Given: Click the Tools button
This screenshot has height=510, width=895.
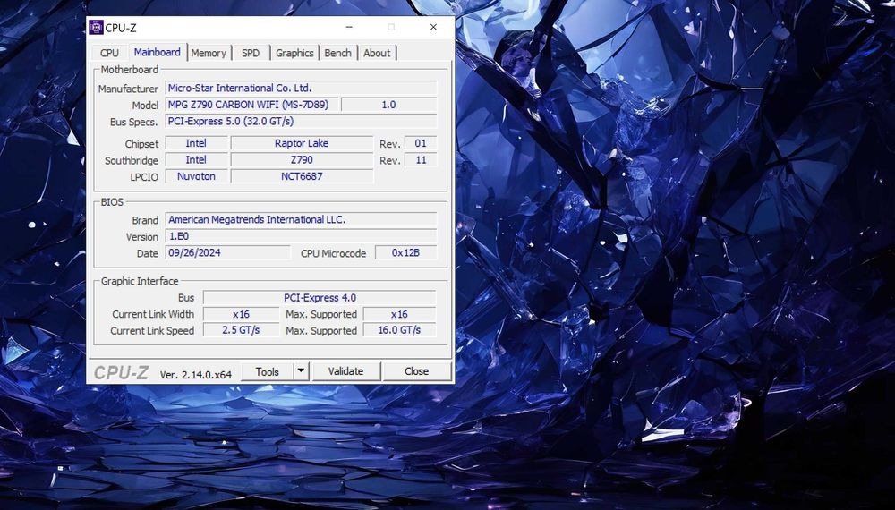Looking at the screenshot, I should [267, 371].
